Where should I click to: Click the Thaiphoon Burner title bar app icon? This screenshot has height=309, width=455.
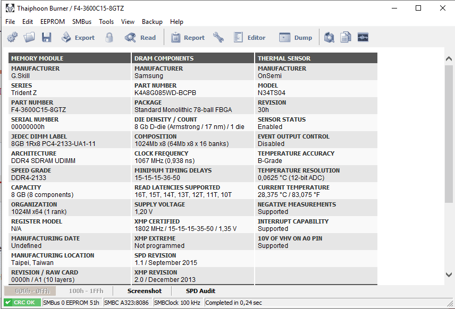10,8
